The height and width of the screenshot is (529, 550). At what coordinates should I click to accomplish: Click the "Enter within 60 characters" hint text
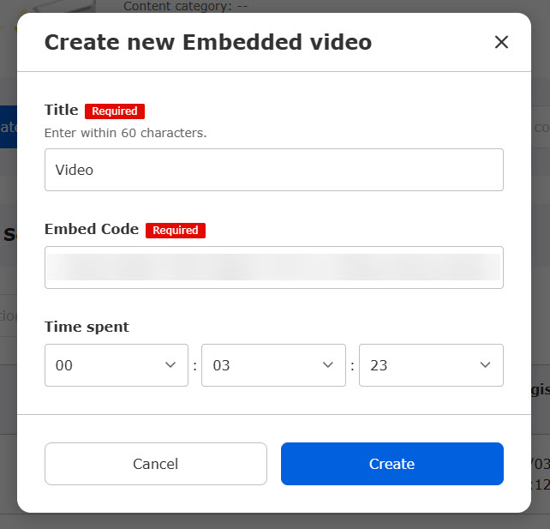[x=125, y=133]
